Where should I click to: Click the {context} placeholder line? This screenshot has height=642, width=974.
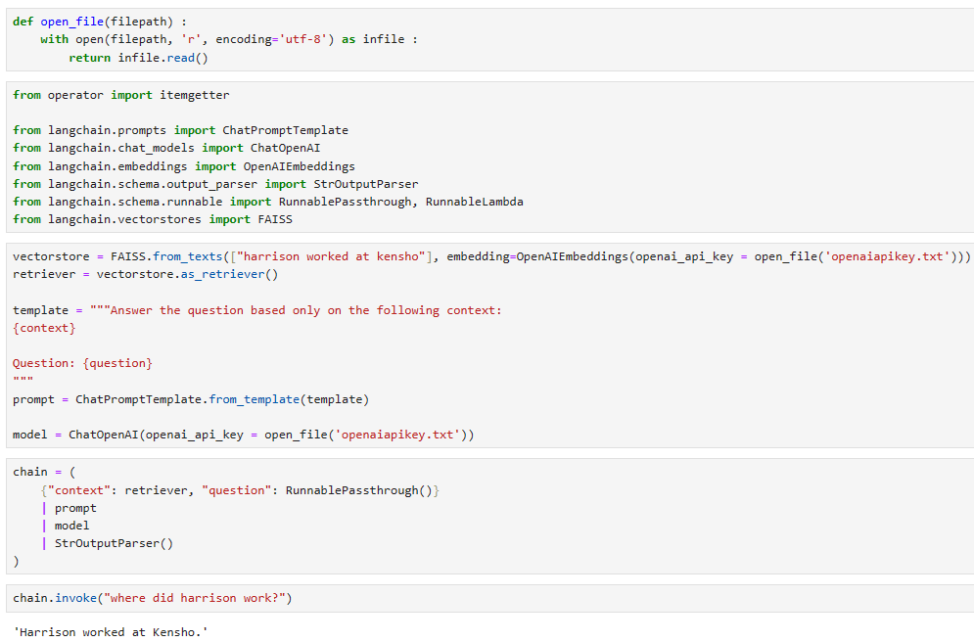[44, 328]
